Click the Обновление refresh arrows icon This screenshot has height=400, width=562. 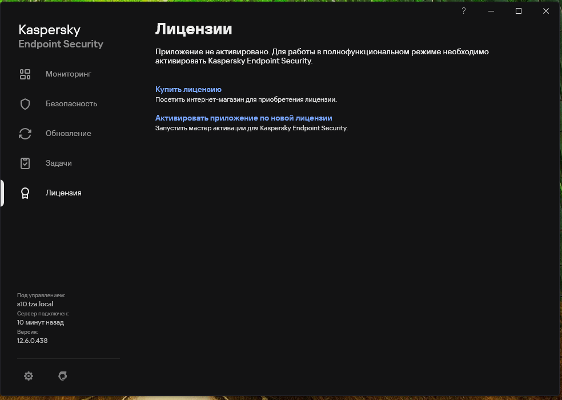click(25, 134)
